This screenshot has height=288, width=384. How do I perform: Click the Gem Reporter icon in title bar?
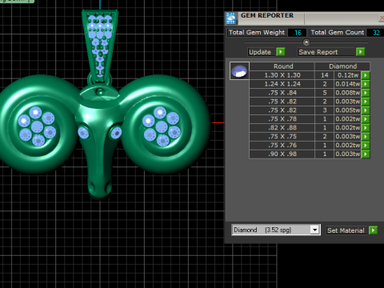coord(231,18)
